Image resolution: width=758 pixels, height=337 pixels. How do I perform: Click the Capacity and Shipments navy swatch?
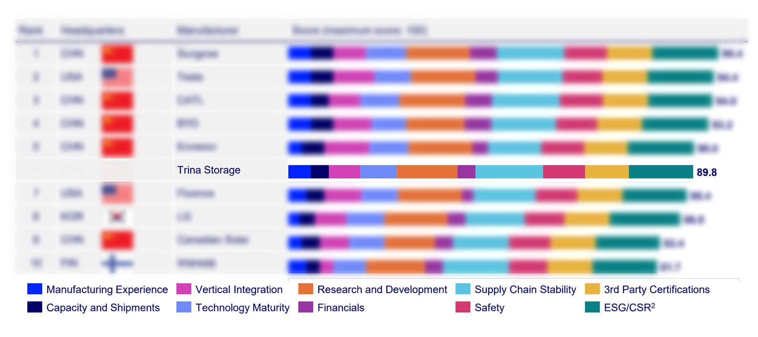pos(35,307)
